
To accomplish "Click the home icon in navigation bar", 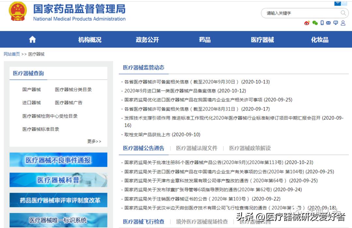I will 32,39.
